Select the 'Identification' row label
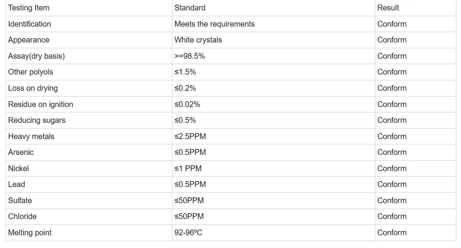461x248 pixels. point(30,24)
